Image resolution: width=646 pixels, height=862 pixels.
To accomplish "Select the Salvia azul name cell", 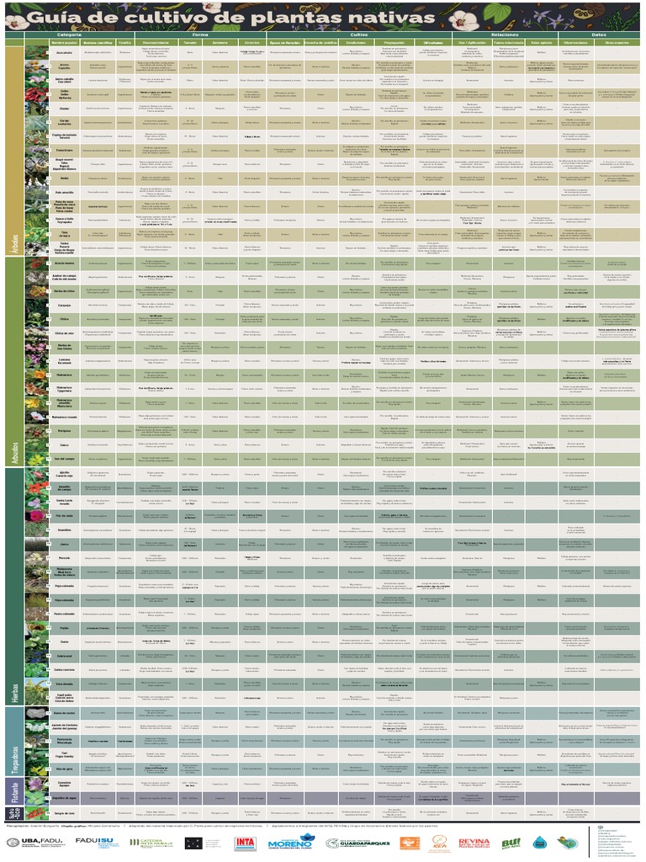I will pyautogui.click(x=64, y=656).
